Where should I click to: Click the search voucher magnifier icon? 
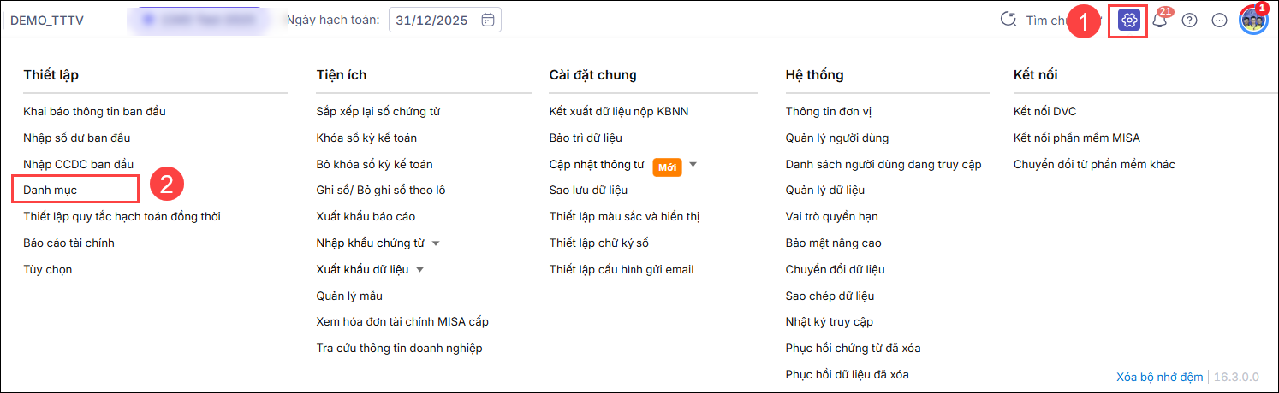pyautogui.click(x=1008, y=21)
